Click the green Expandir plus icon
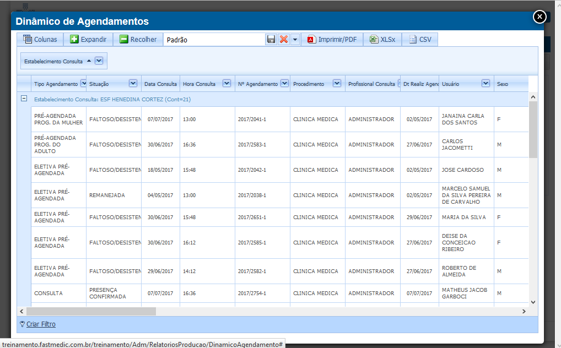Viewport: 561px width, 348px height. (74, 39)
